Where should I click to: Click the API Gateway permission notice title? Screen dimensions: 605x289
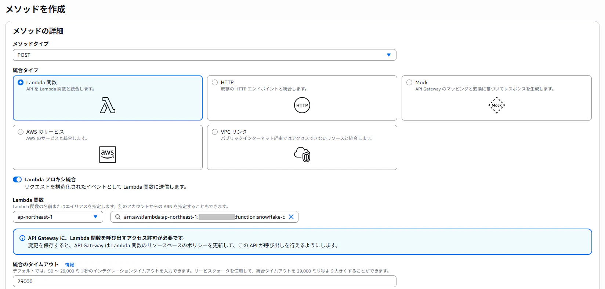click(x=106, y=238)
